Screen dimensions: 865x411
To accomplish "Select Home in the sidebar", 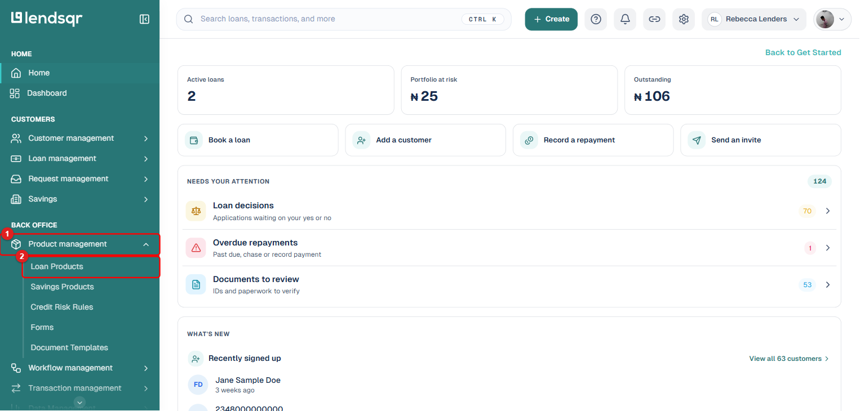I will 80,73.
